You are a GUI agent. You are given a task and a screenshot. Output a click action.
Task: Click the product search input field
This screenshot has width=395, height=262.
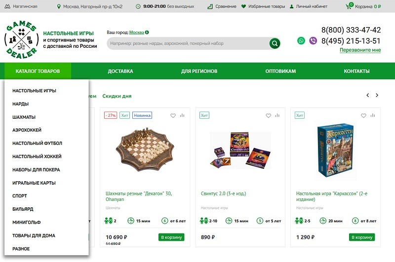pyautogui.click(x=188, y=43)
